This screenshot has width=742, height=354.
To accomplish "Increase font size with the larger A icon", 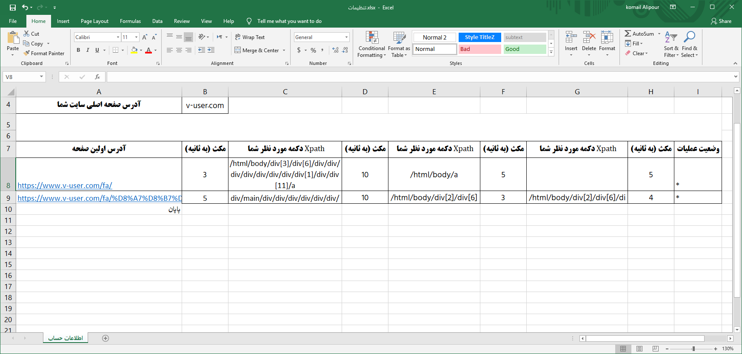I will click(145, 37).
